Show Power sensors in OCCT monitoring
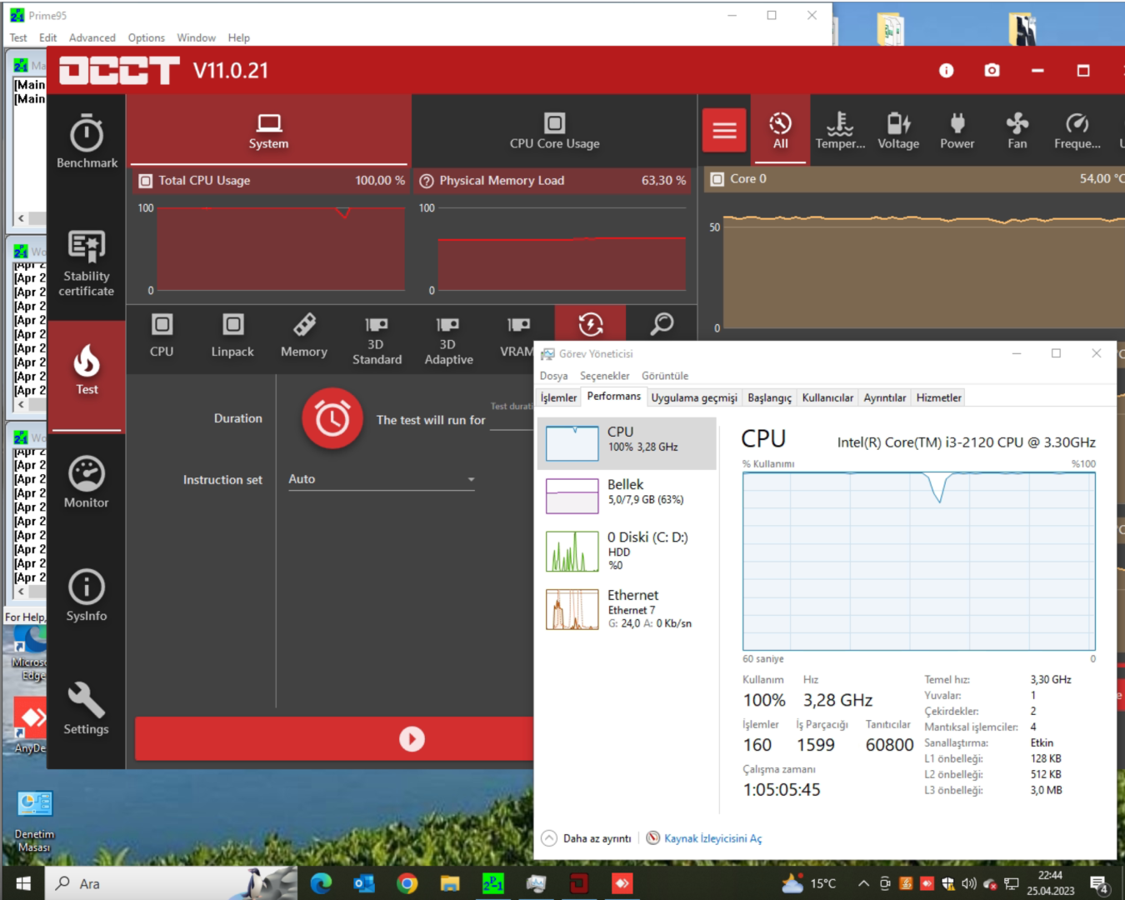The image size is (1125, 900). tap(957, 130)
